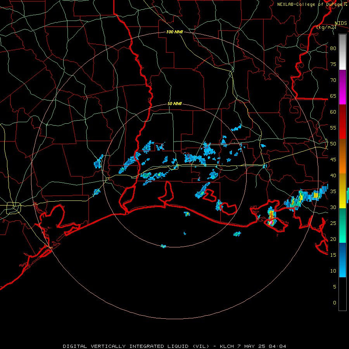349x349 pixels.
Task: Click the 50 value on the color scale
Action: click(333, 144)
